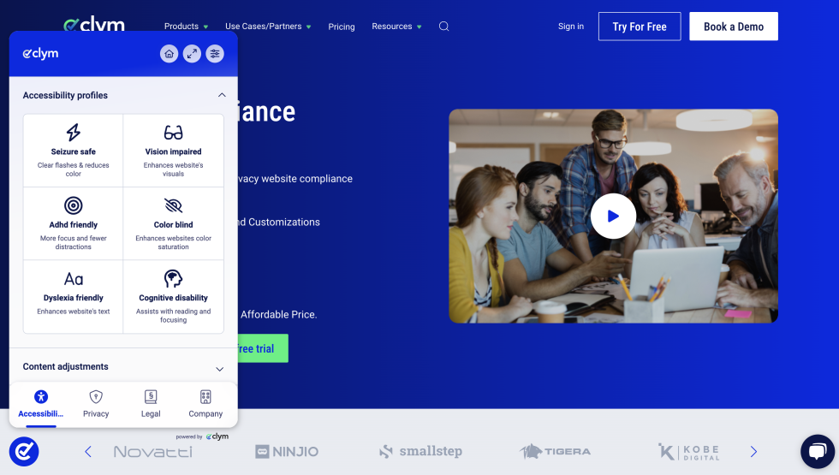Switch to the Legal tab
The image size is (839, 475).
point(151,404)
